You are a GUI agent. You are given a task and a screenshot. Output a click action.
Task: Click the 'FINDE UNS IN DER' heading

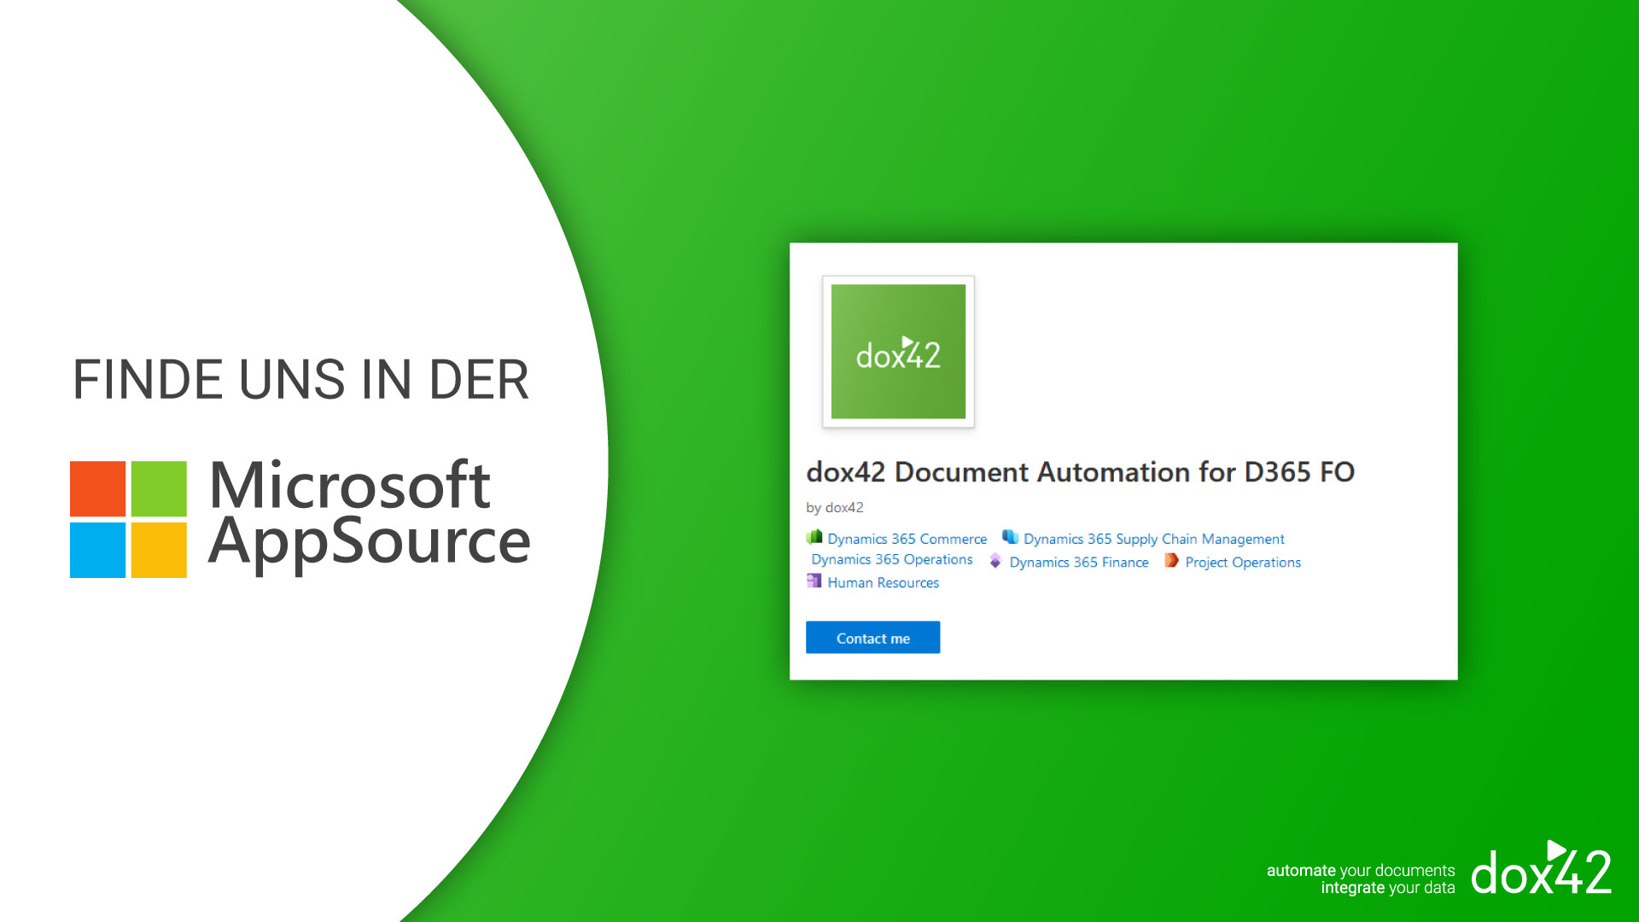[300, 380]
